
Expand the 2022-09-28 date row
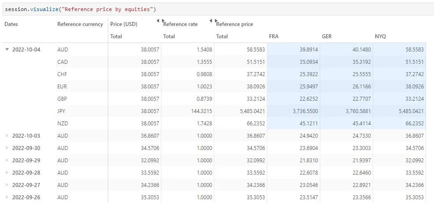click(7, 172)
